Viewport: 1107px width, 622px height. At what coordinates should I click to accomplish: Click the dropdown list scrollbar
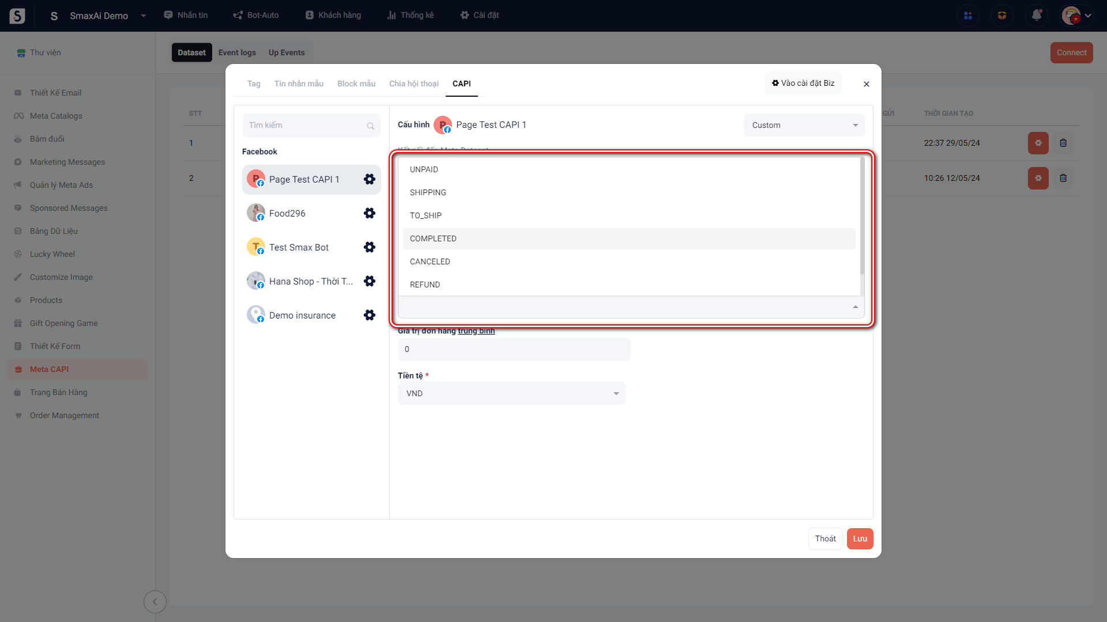[862, 216]
